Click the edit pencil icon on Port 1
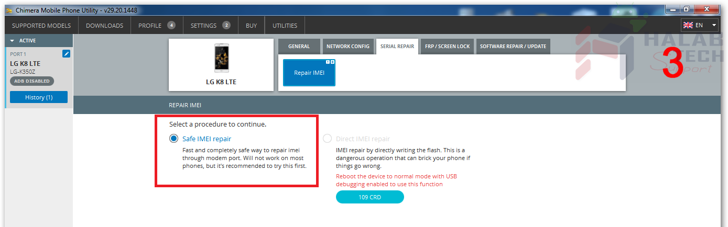This screenshot has width=728, height=227. click(x=66, y=53)
